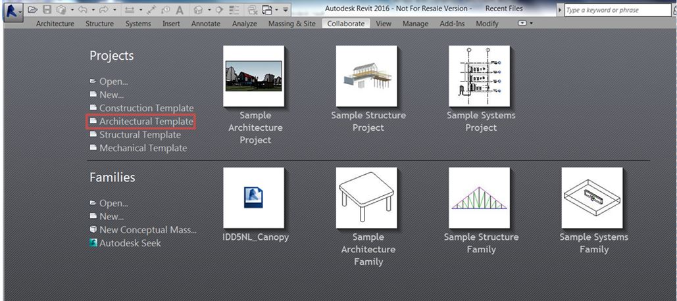Screen dimensions: 677x301
Task: Open the Customize Quick Access Toolbar dropdown
Action: click(286, 9)
